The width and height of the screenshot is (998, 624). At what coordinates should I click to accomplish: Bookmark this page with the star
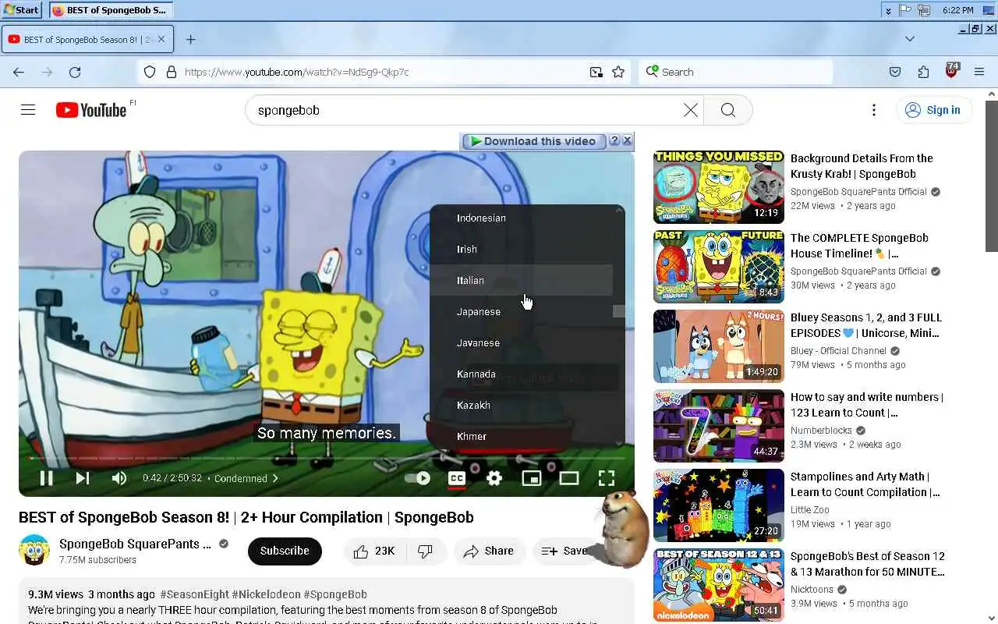tap(618, 72)
